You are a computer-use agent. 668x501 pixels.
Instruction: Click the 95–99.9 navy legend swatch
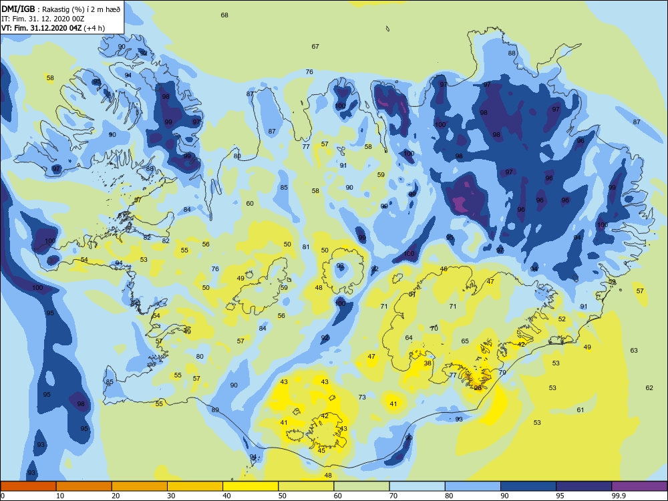584,486
